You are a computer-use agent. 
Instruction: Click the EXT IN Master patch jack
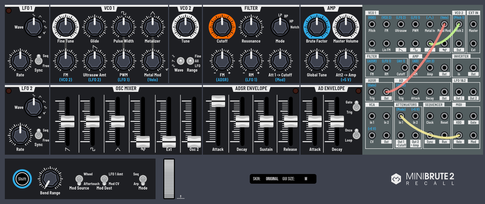pyautogui.click(x=473, y=24)
